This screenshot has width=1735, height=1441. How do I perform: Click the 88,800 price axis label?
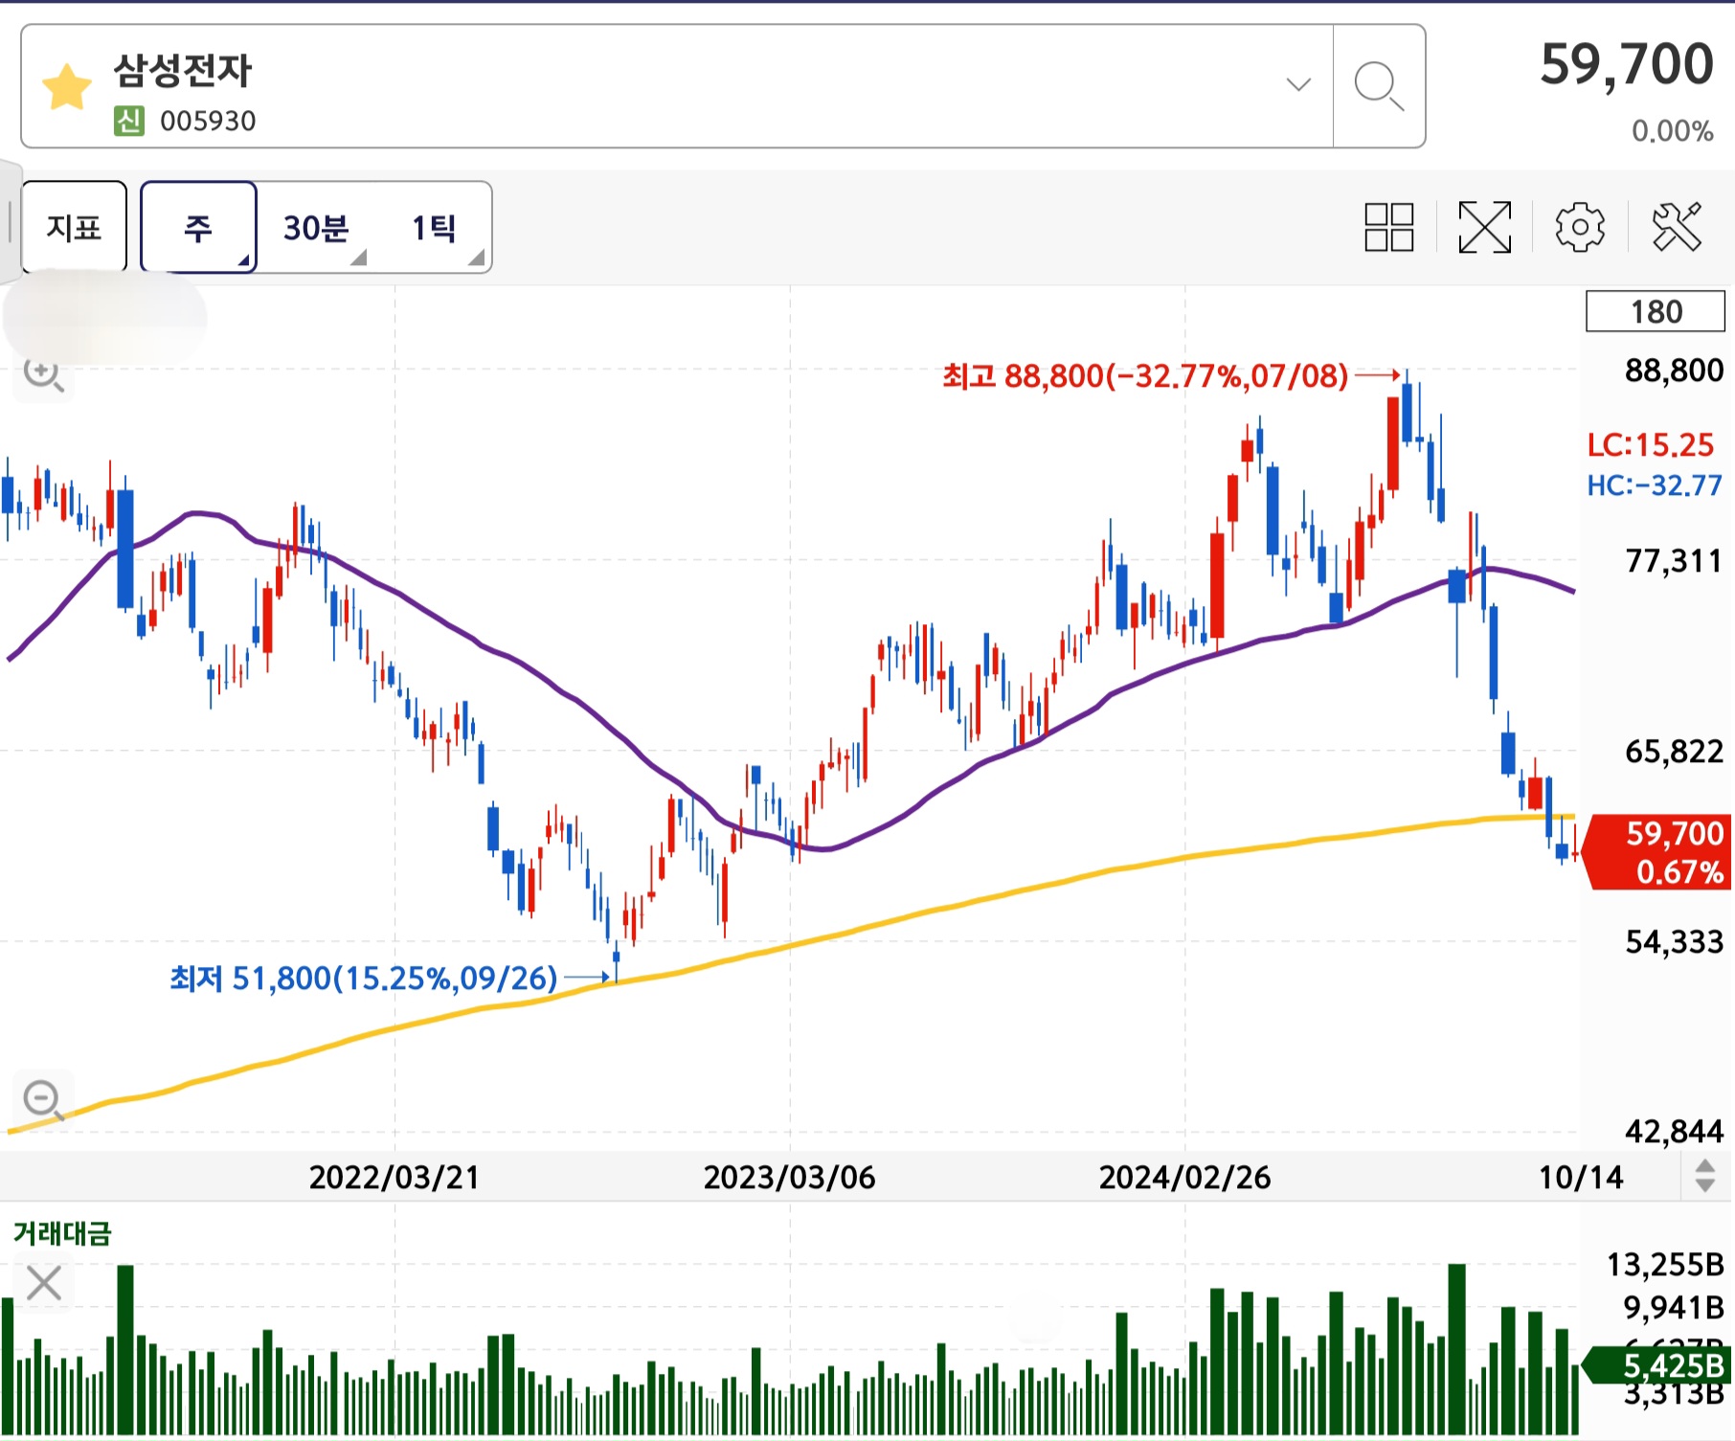click(x=1675, y=370)
